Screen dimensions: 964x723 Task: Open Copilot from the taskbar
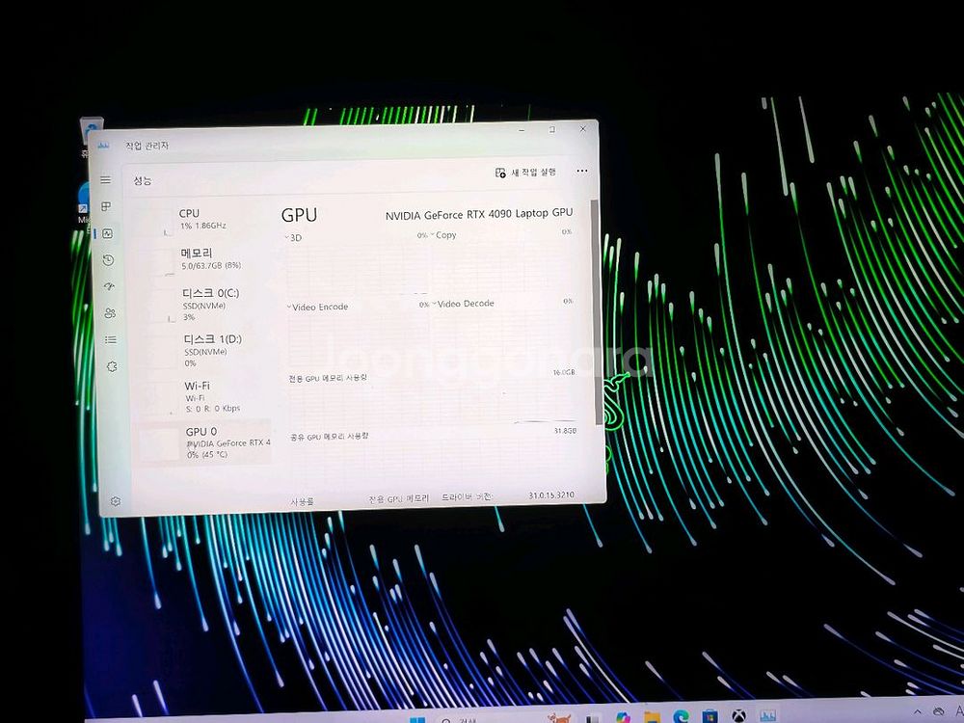623,717
